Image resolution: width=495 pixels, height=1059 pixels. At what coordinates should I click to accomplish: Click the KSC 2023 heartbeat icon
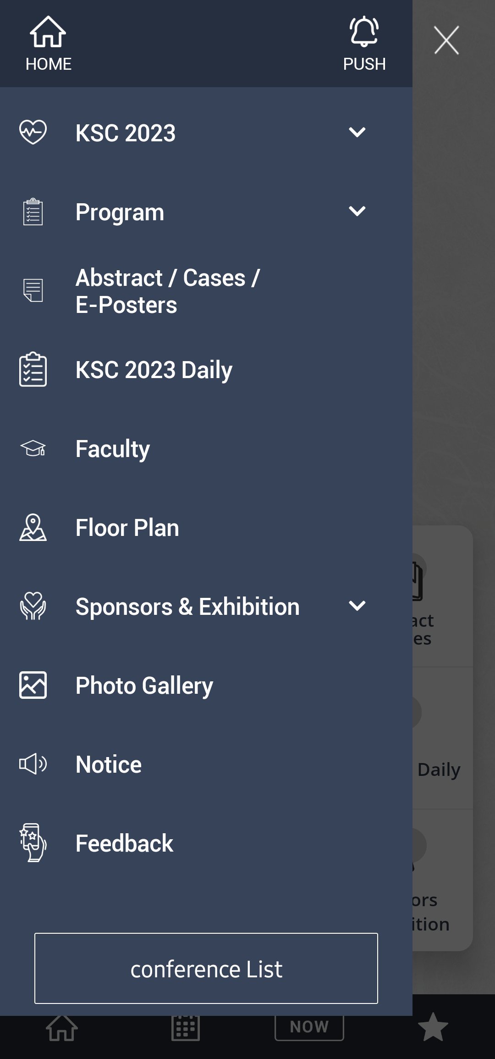coord(33,132)
